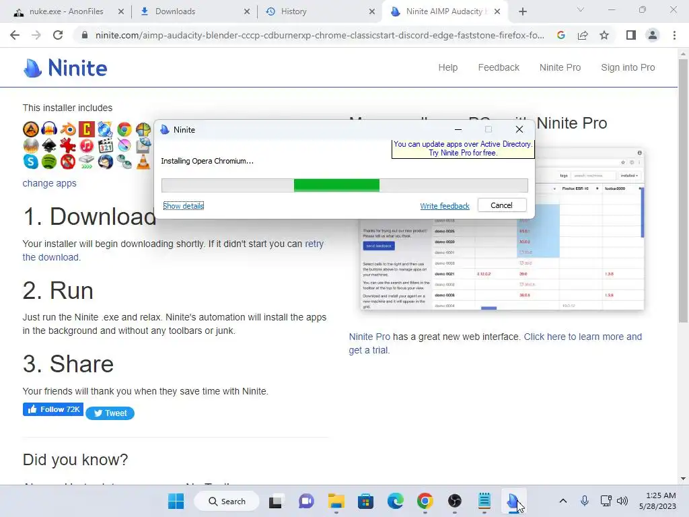Click the Audacity headphones icon

[x=49, y=129]
